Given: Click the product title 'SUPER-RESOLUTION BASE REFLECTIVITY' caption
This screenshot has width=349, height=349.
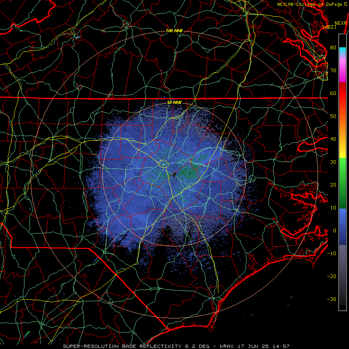Looking at the screenshot, I should coord(122,346).
